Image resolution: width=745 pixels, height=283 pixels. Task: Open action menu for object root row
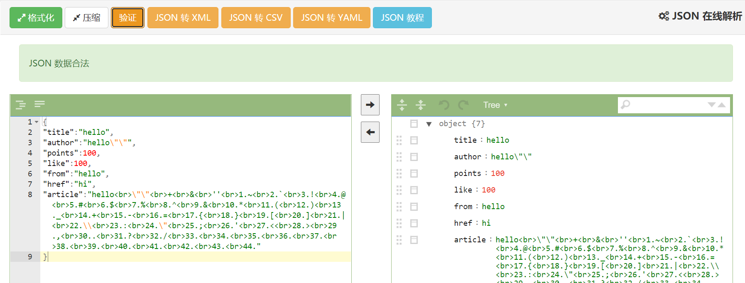tap(414, 124)
